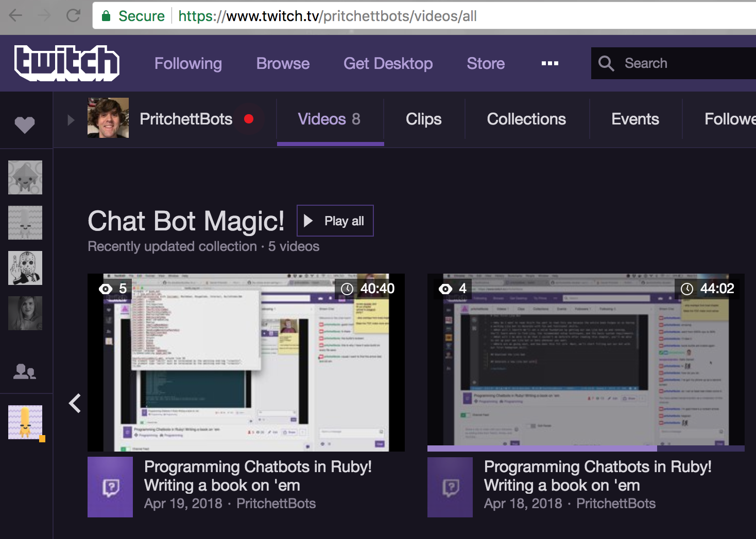This screenshot has height=539, width=756.
Task: Click the 'Recently updated collection · 5 videos' text
Action: point(203,246)
